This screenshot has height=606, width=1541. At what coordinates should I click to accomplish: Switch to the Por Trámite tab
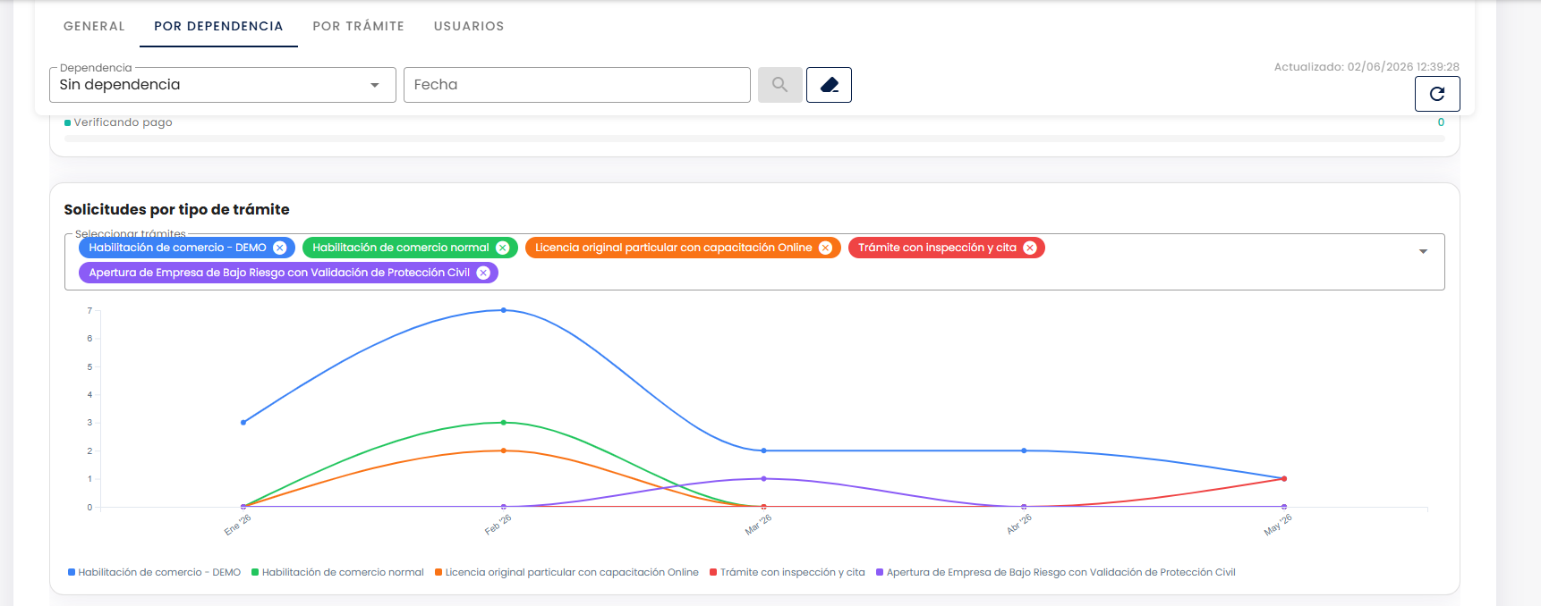pos(358,26)
